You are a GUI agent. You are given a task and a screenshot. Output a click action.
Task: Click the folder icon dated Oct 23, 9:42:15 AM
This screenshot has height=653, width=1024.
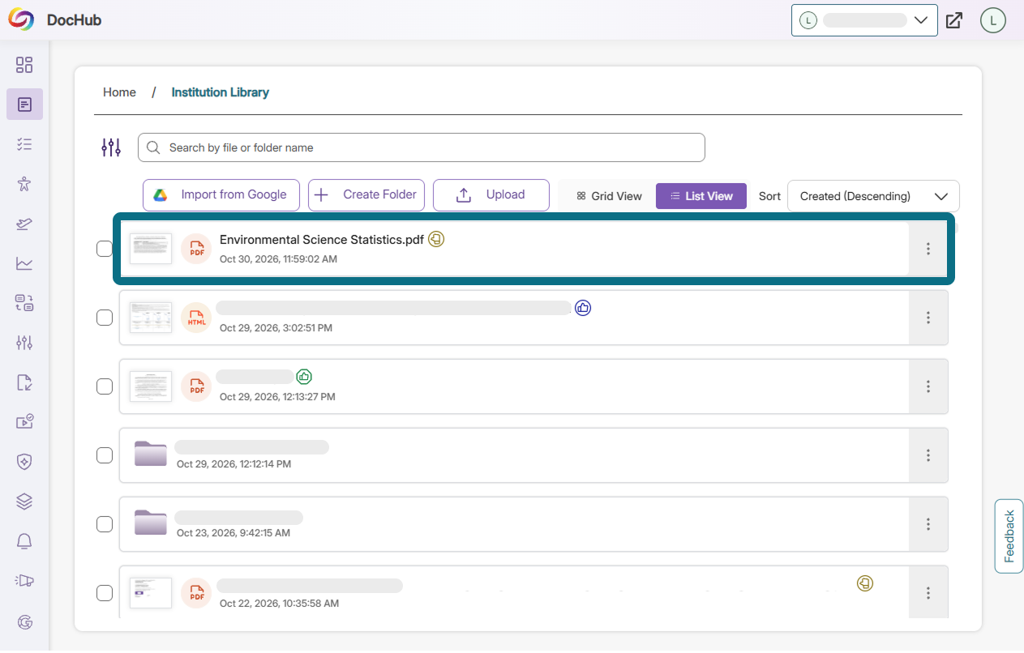(150, 523)
